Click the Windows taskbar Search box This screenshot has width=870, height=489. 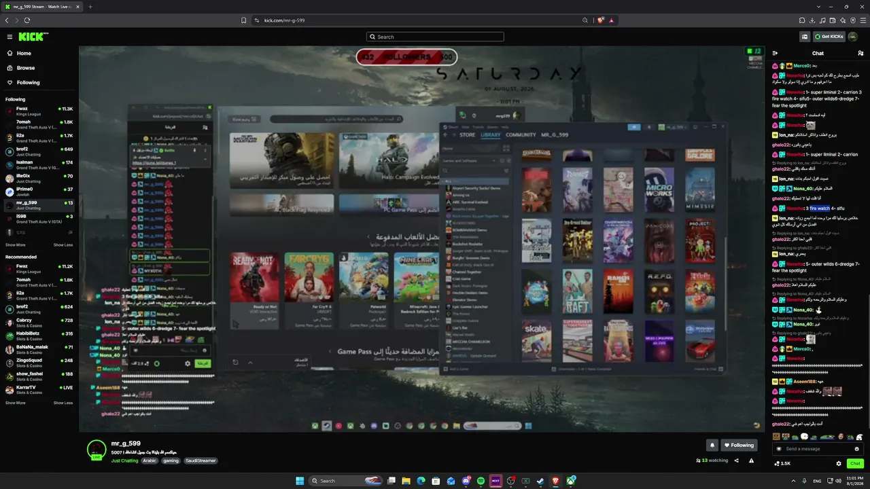[347, 481]
